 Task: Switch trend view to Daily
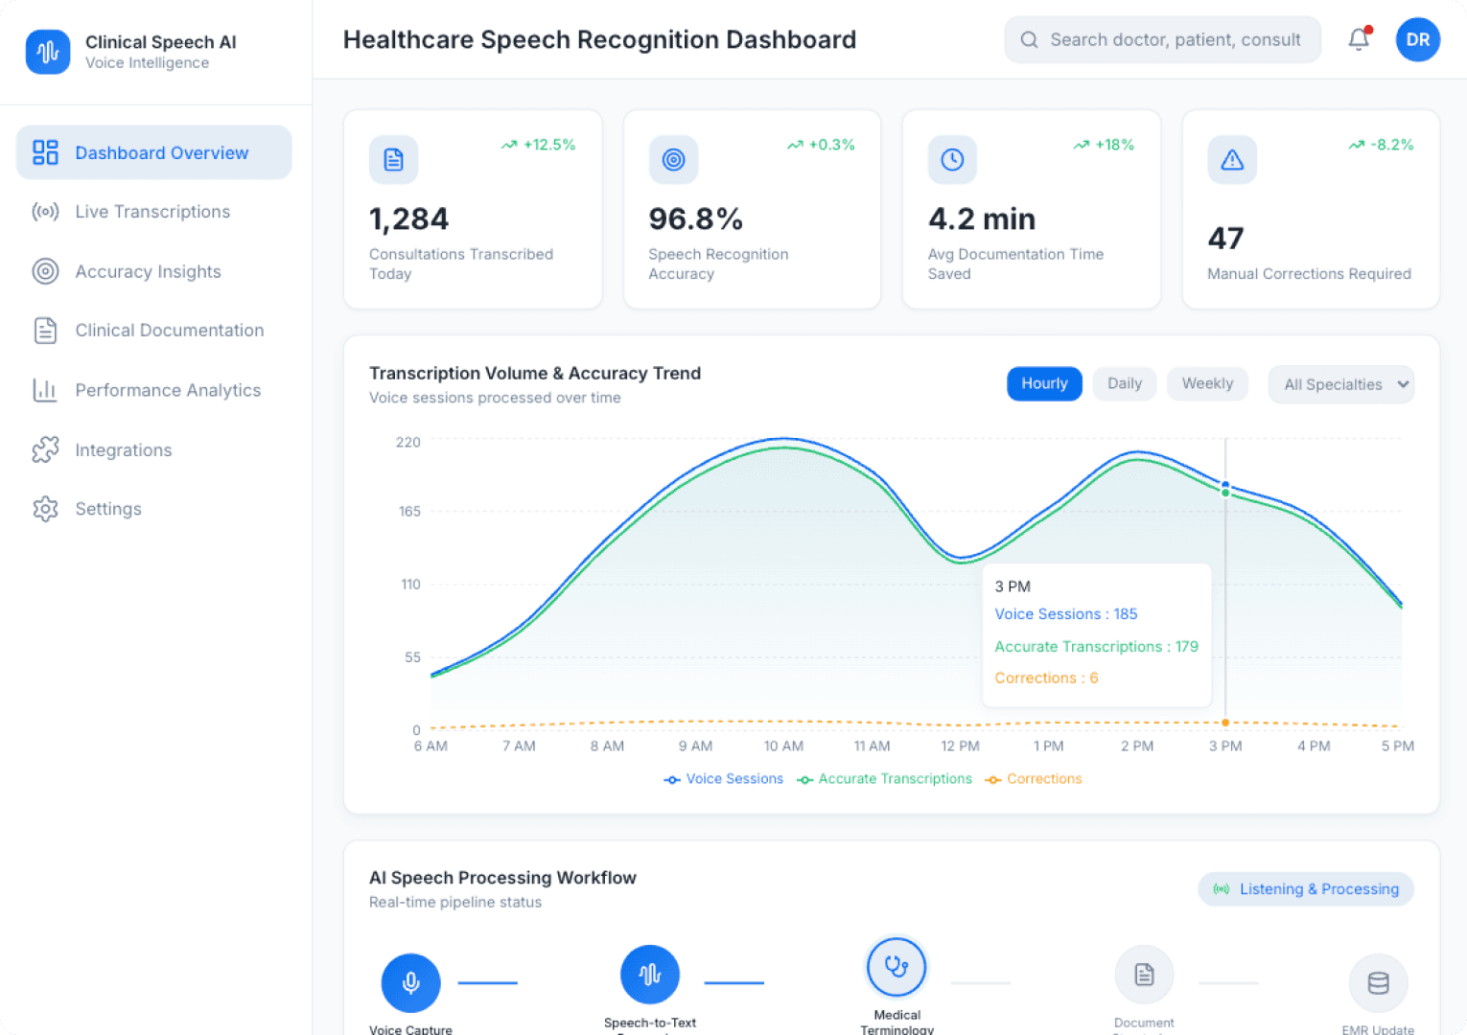(x=1124, y=383)
